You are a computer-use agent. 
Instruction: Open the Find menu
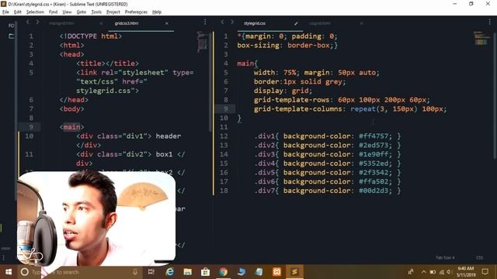click(x=54, y=12)
